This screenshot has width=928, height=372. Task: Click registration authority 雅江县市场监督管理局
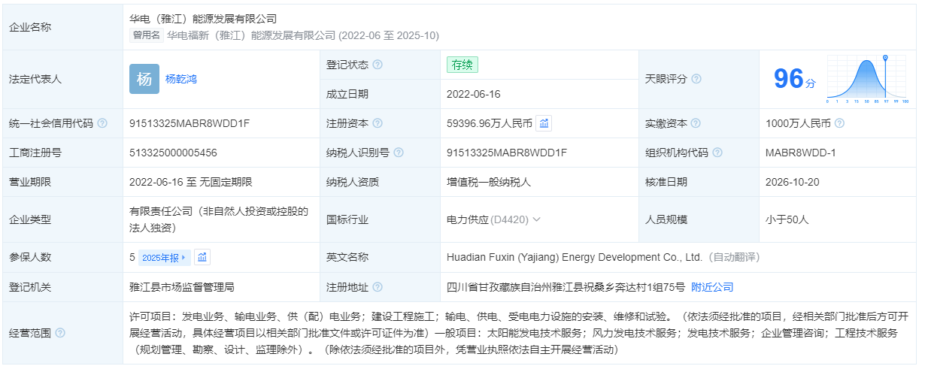pos(182,287)
